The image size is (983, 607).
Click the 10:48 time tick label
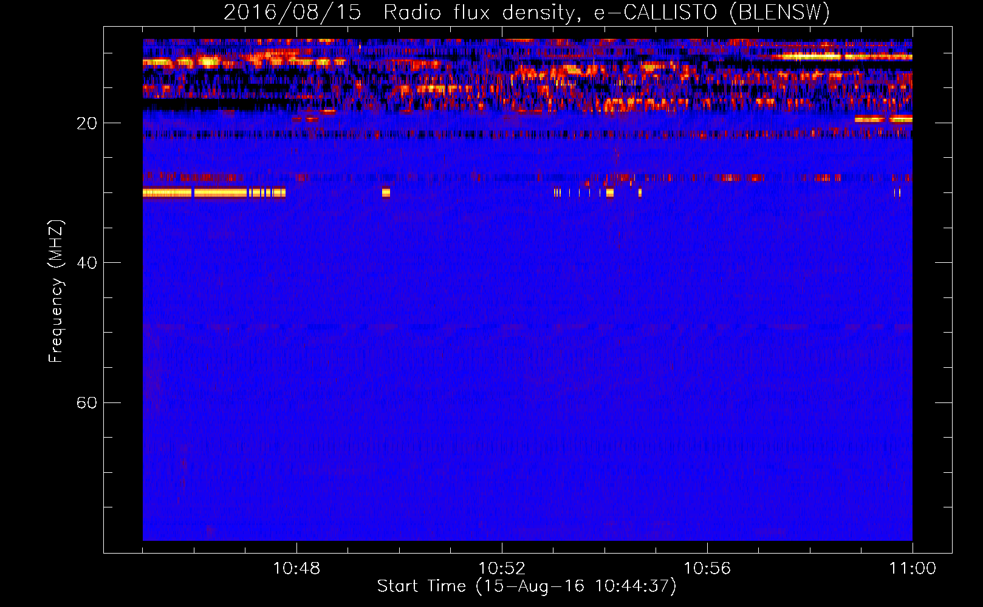(296, 568)
